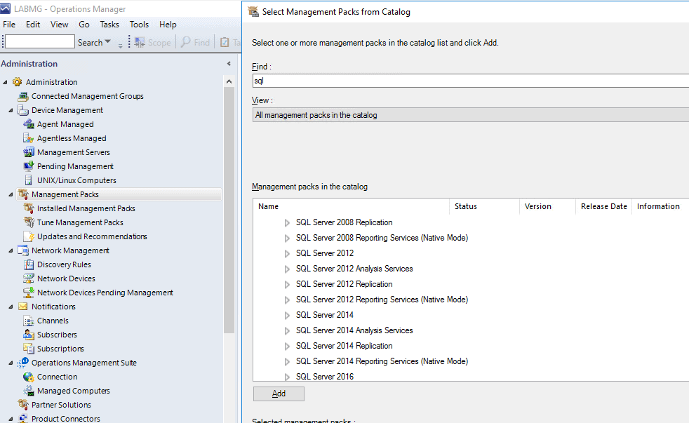Click the Updates and Recommendations icon

pos(29,236)
